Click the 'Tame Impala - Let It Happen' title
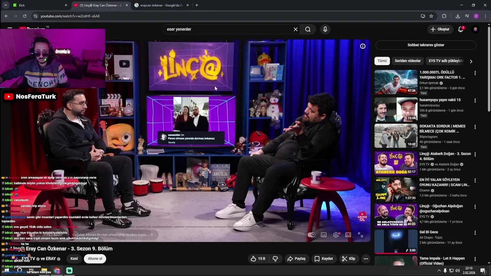This screenshot has height=276, width=491. coord(442,261)
